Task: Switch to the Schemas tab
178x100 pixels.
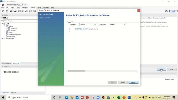Action: (16, 63)
